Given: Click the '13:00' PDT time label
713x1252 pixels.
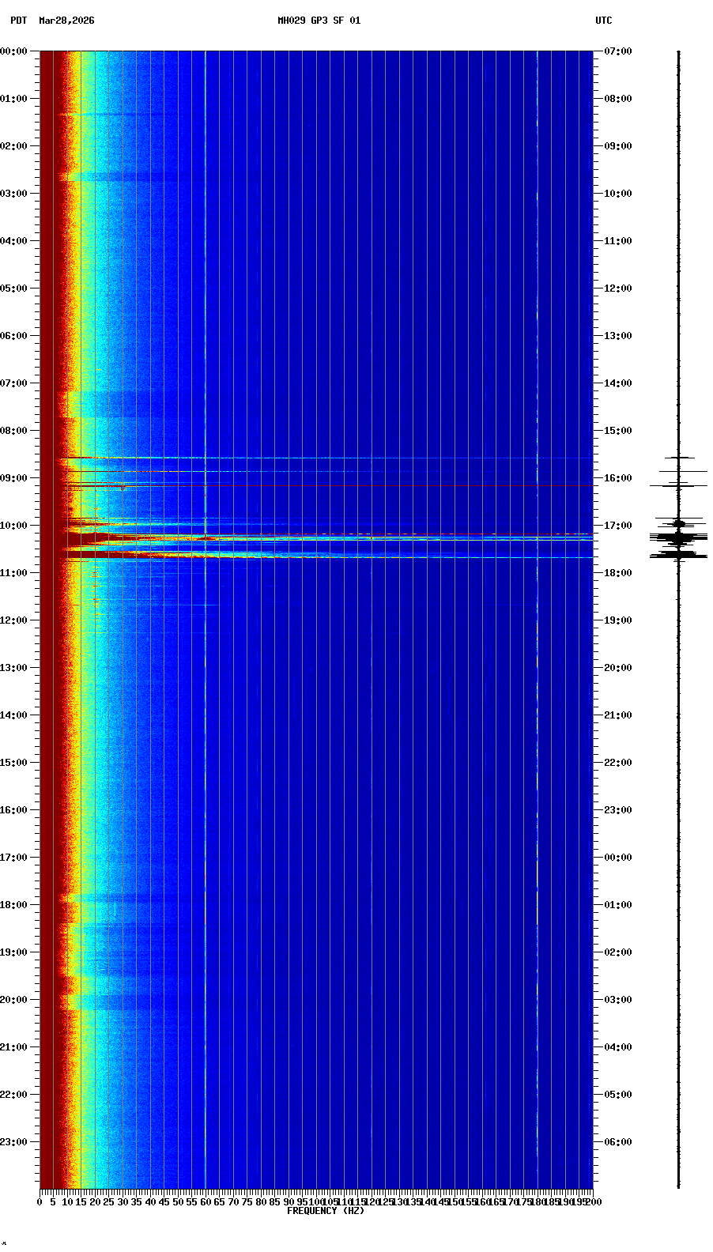Looking at the screenshot, I should click(13, 668).
